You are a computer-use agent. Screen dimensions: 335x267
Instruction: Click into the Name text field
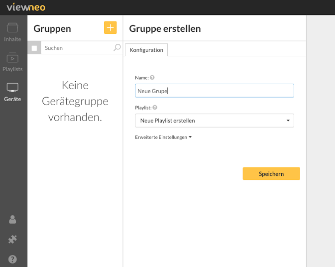point(214,91)
